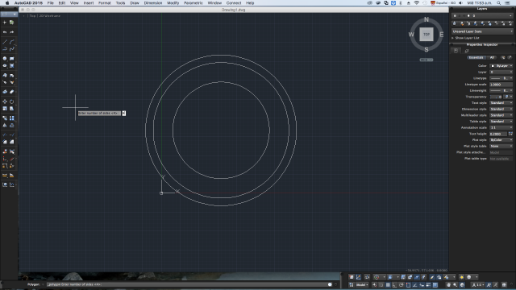This screenshot has height=290, width=516.
Task: Toggle Infer Constraints in status bar
Action: [374, 284]
